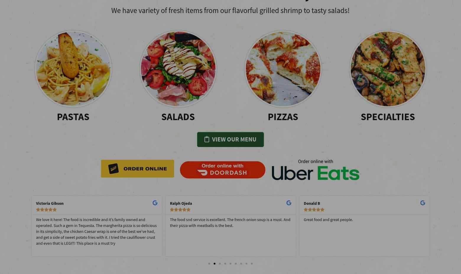Open the Specialties category image
461x274 pixels.
click(x=388, y=69)
